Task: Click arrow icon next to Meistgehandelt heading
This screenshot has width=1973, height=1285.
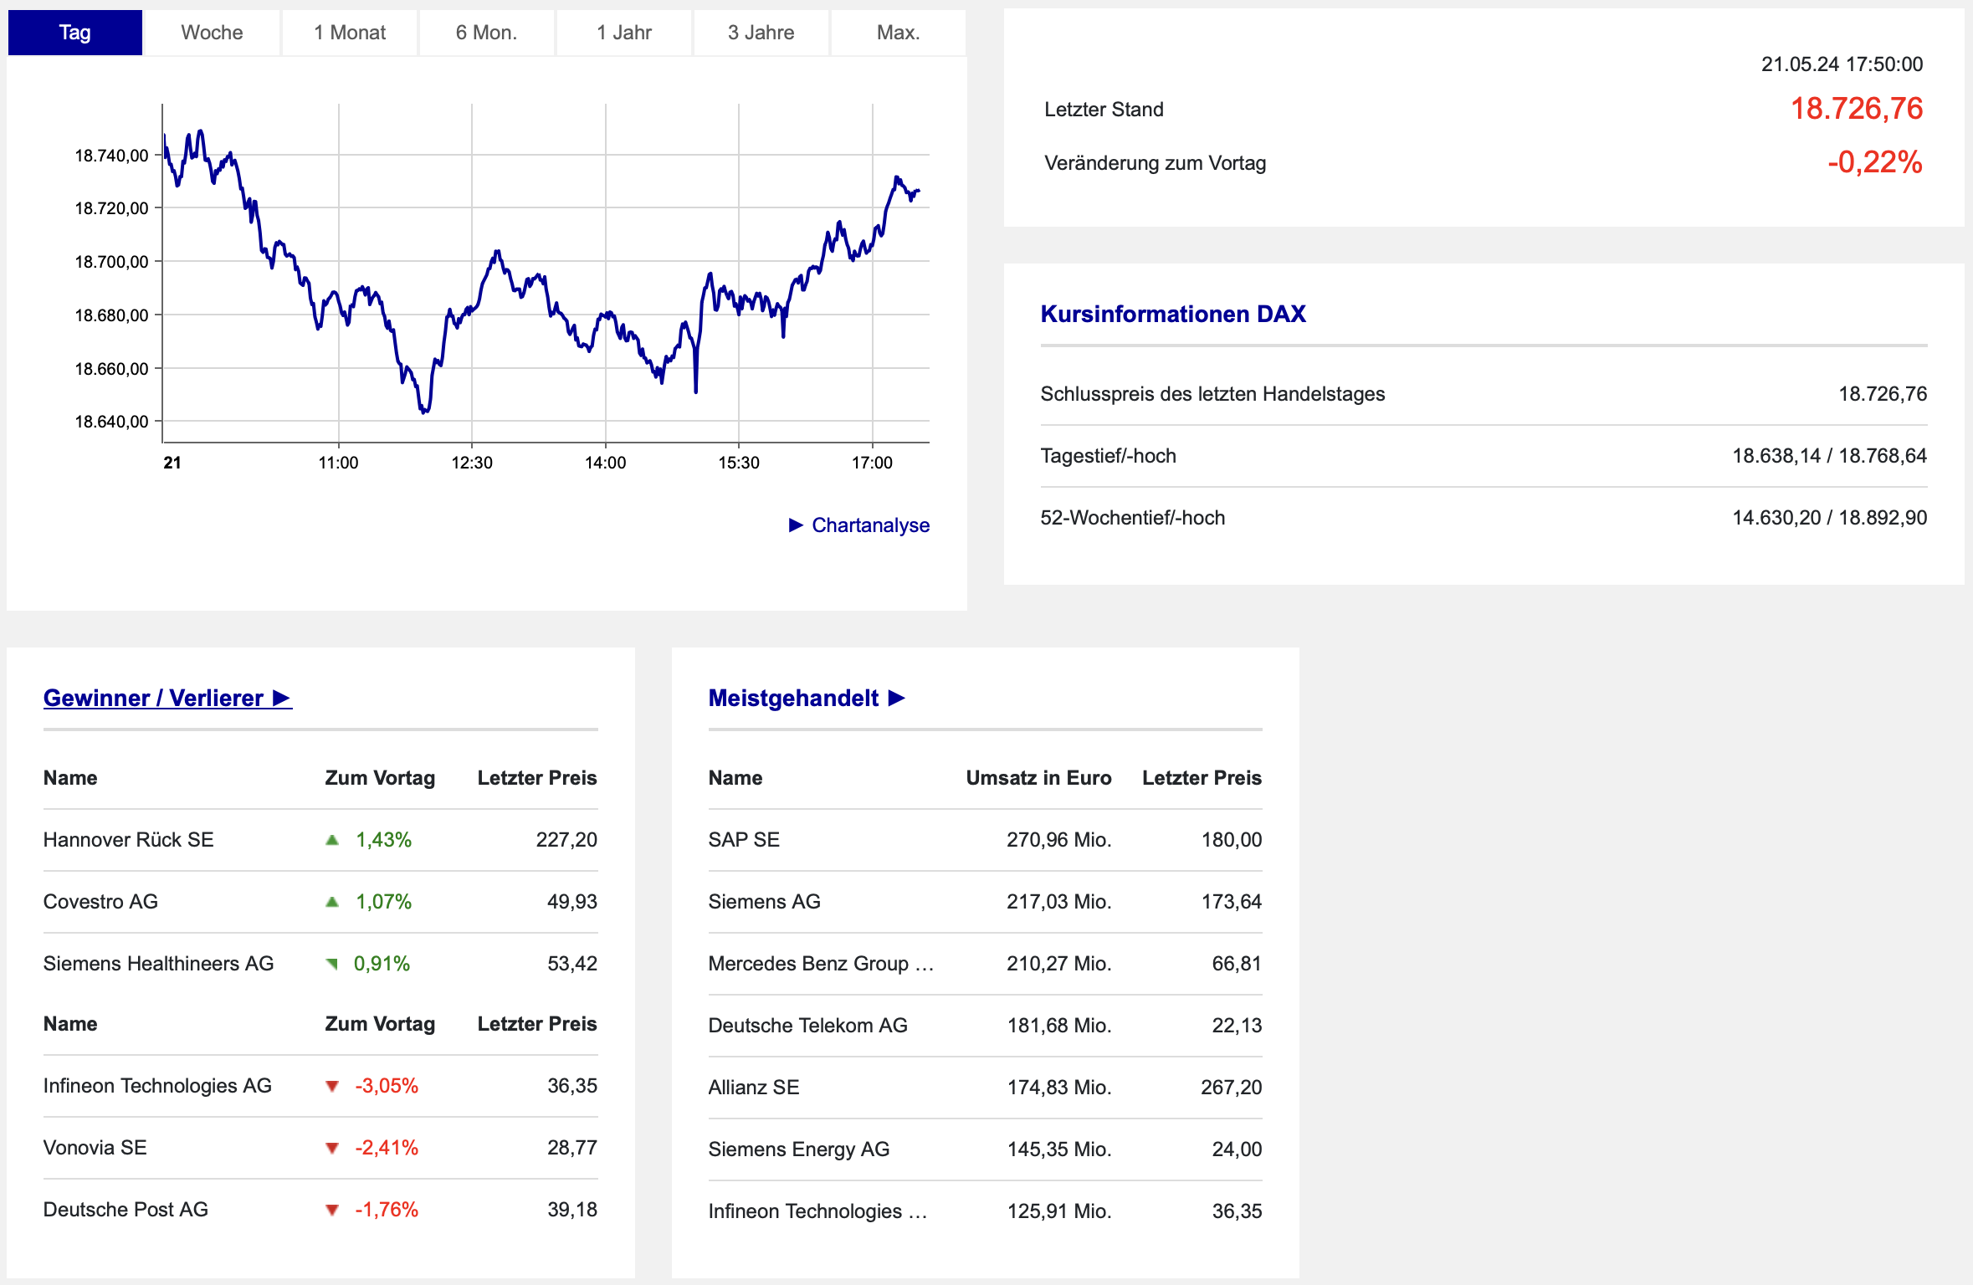Action: point(897,698)
